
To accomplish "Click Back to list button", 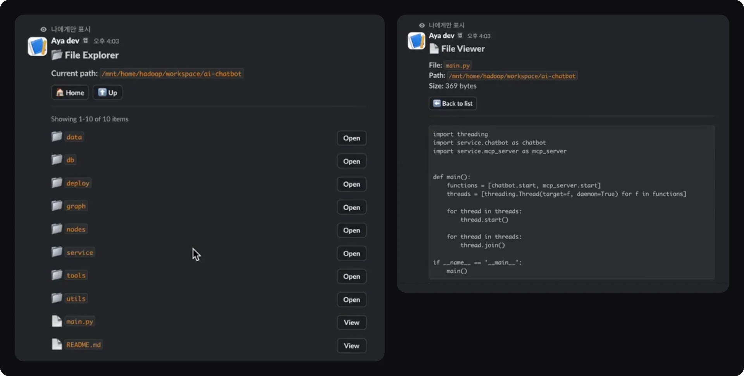I will 453,103.
